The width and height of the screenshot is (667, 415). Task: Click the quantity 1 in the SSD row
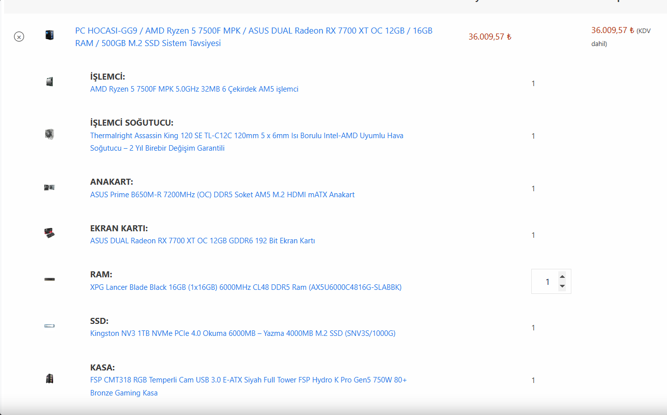click(533, 328)
